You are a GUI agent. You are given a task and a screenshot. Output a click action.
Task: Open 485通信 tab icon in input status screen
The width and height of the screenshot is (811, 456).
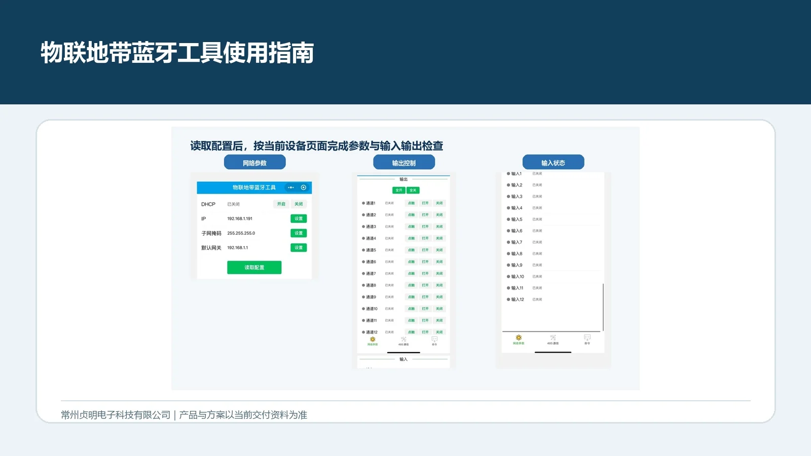click(553, 337)
